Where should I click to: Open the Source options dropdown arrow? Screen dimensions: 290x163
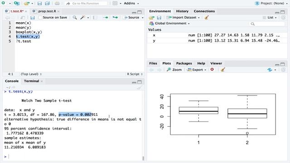point(143,18)
